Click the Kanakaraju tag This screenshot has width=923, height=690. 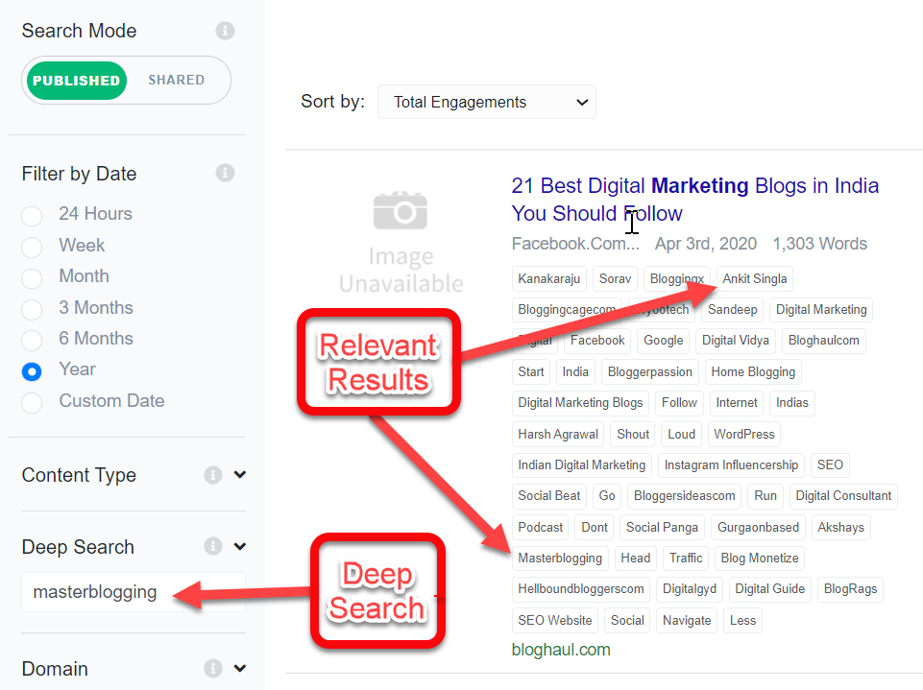pos(549,279)
